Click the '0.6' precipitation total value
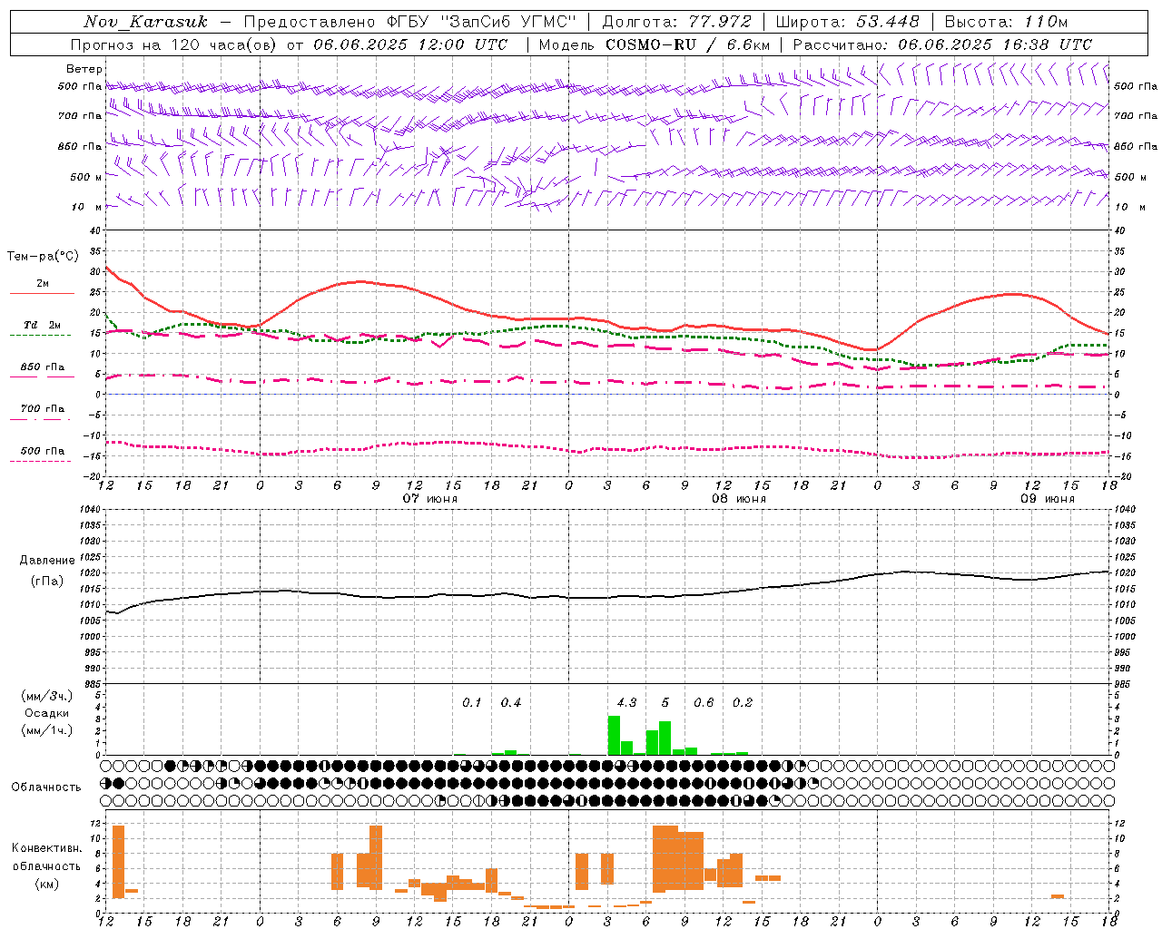Viewport: 1162px width, 929px height. coord(704,703)
